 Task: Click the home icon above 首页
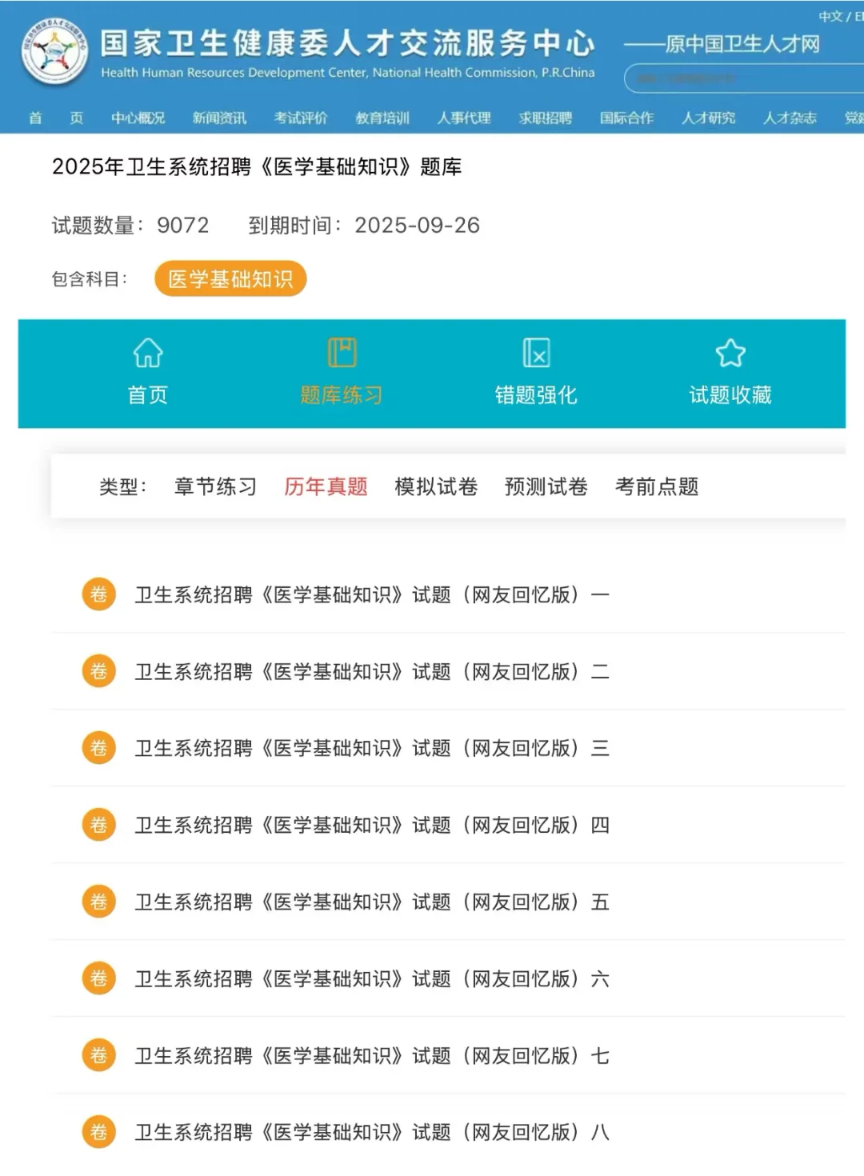point(147,352)
